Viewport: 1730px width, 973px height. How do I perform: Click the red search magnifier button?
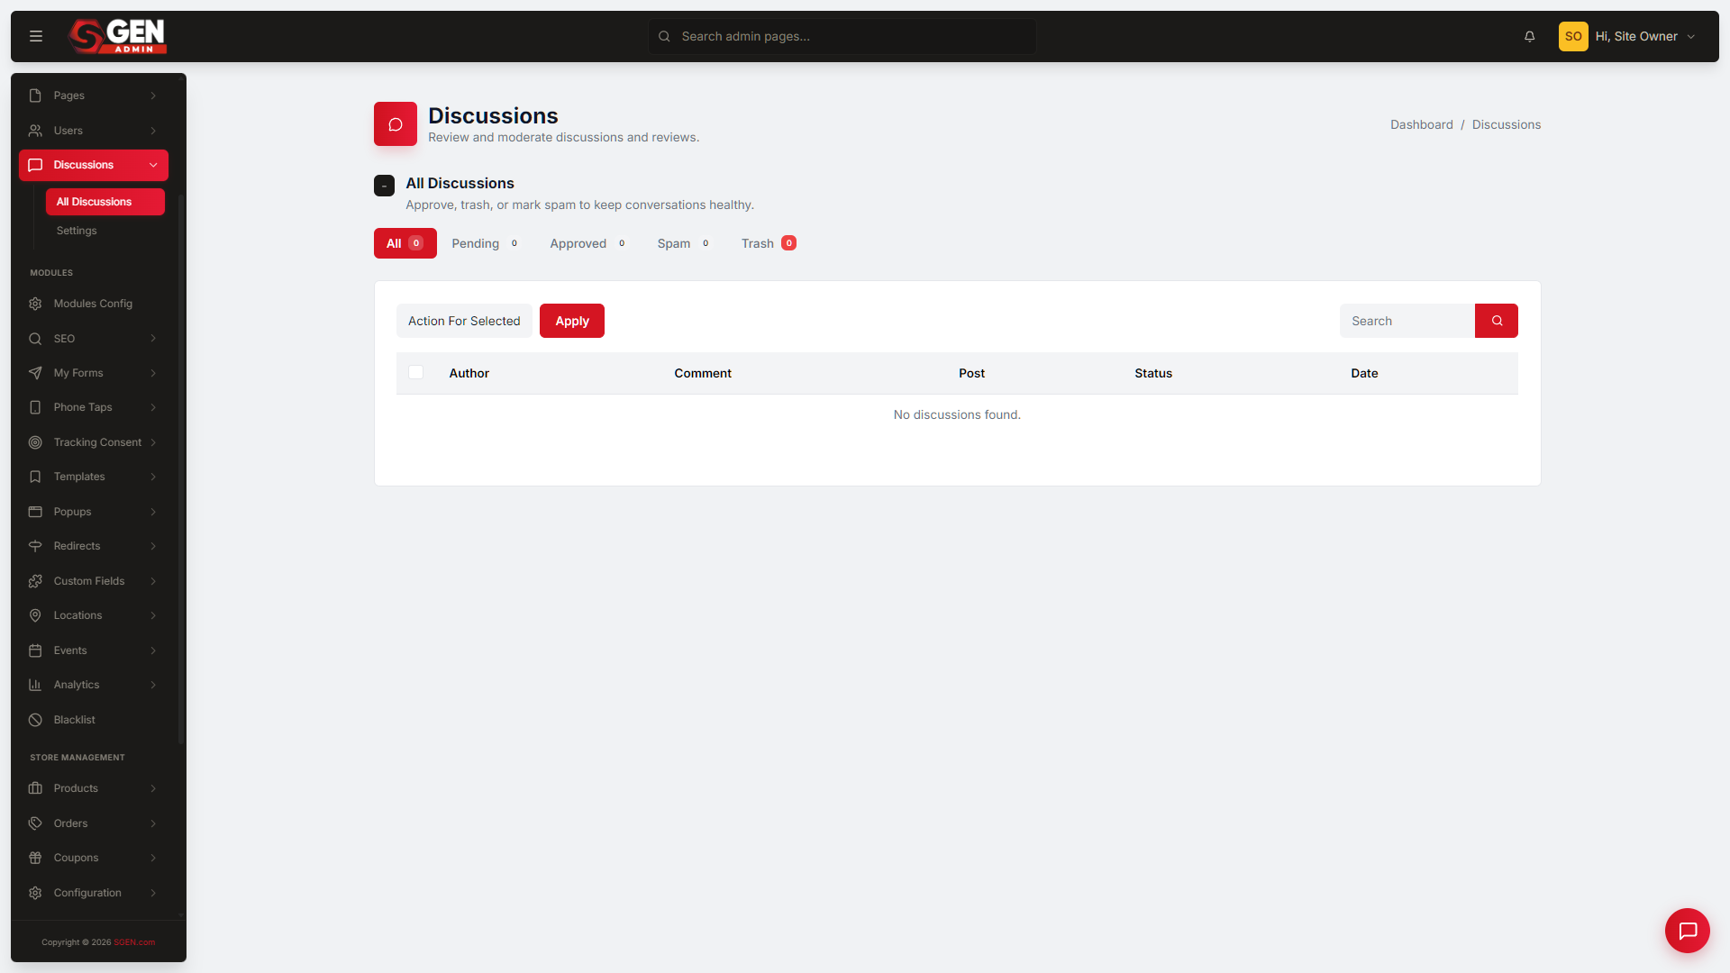(x=1497, y=321)
